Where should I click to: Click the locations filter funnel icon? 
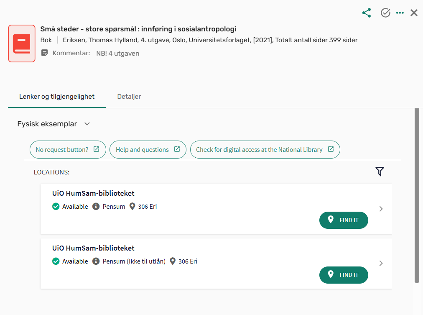pos(380,172)
